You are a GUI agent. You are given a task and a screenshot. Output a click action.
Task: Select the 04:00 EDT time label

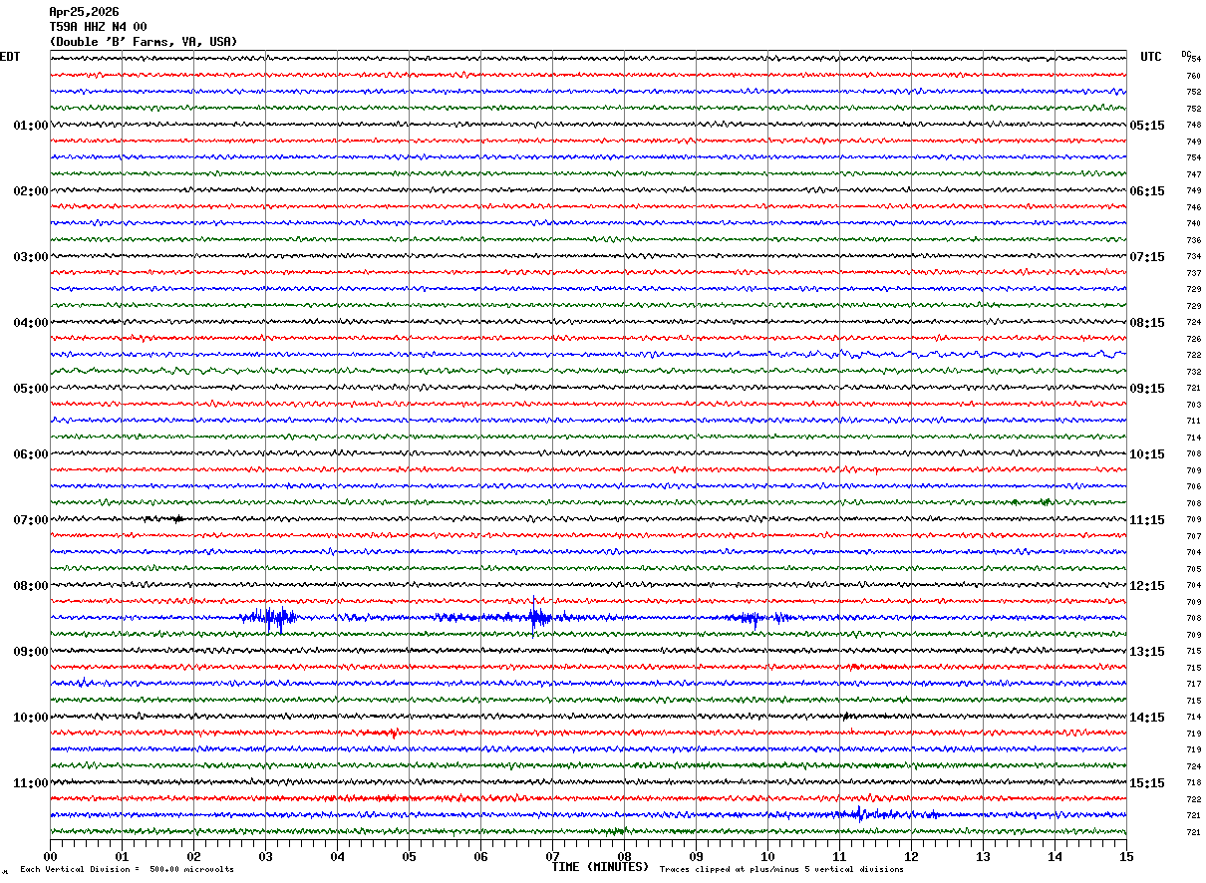(31, 323)
